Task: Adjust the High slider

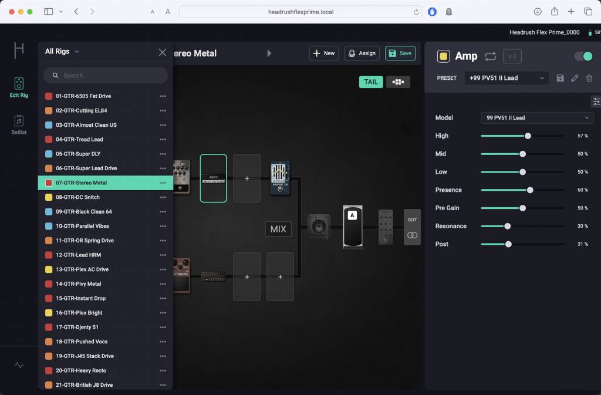Action: 522,136
